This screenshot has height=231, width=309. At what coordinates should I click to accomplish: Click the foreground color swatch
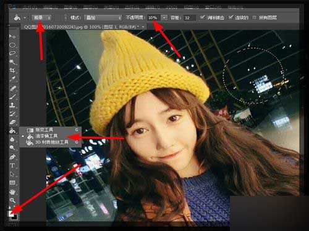click(x=11, y=214)
